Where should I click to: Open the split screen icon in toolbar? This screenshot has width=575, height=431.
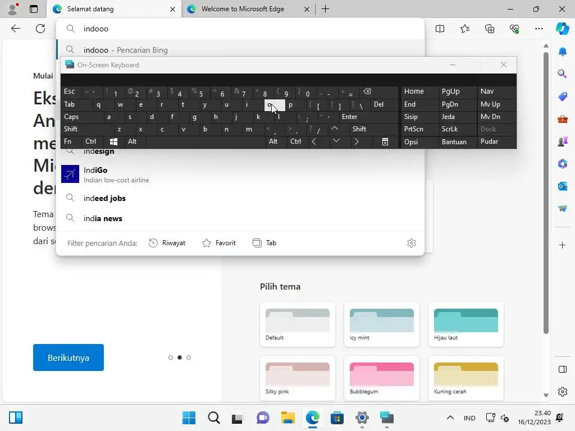click(440, 29)
